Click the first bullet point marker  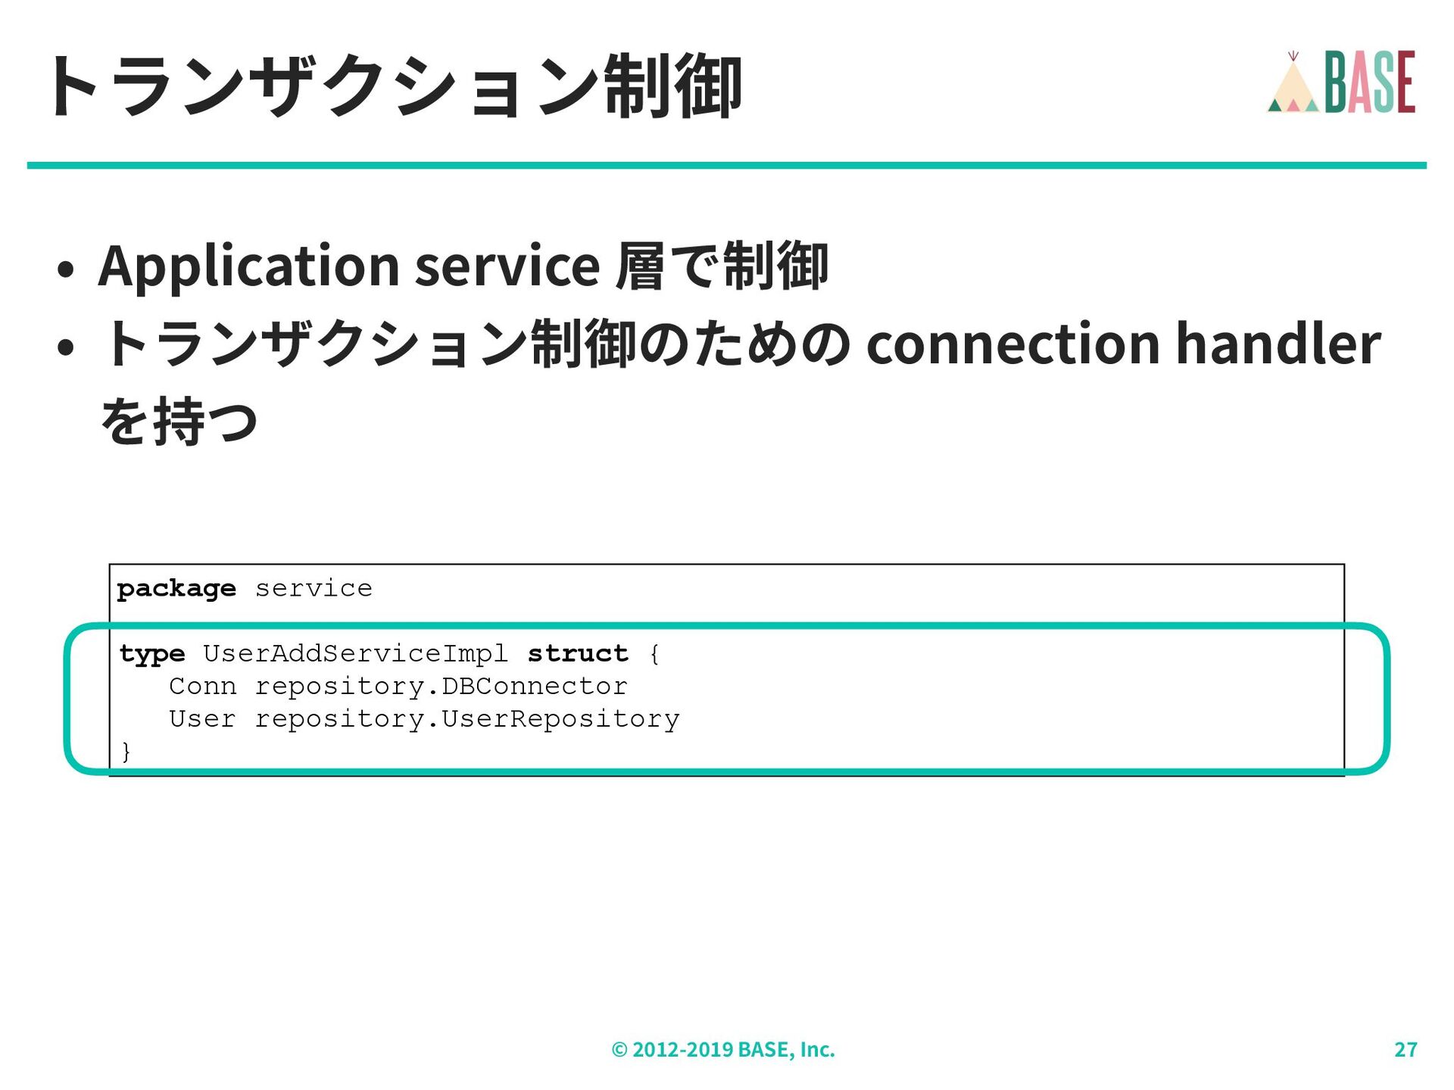(66, 269)
